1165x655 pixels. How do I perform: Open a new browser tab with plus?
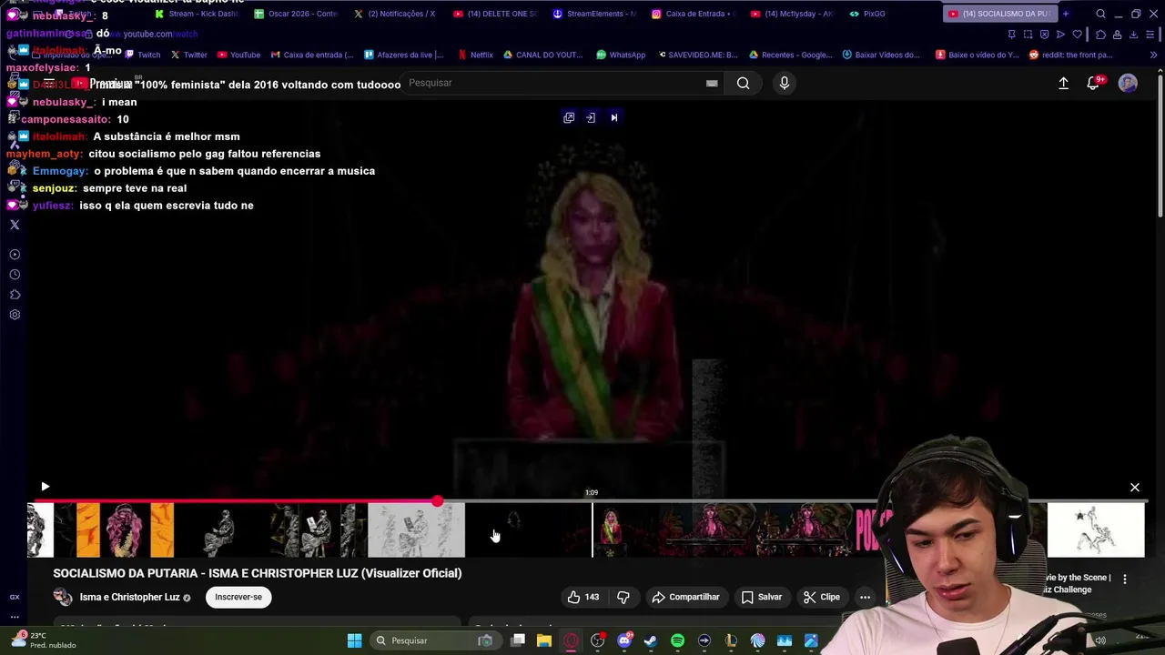click(1066, 14)
